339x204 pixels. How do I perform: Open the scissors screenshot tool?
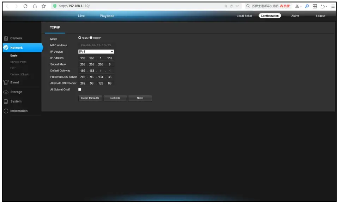tap(297, 6)
